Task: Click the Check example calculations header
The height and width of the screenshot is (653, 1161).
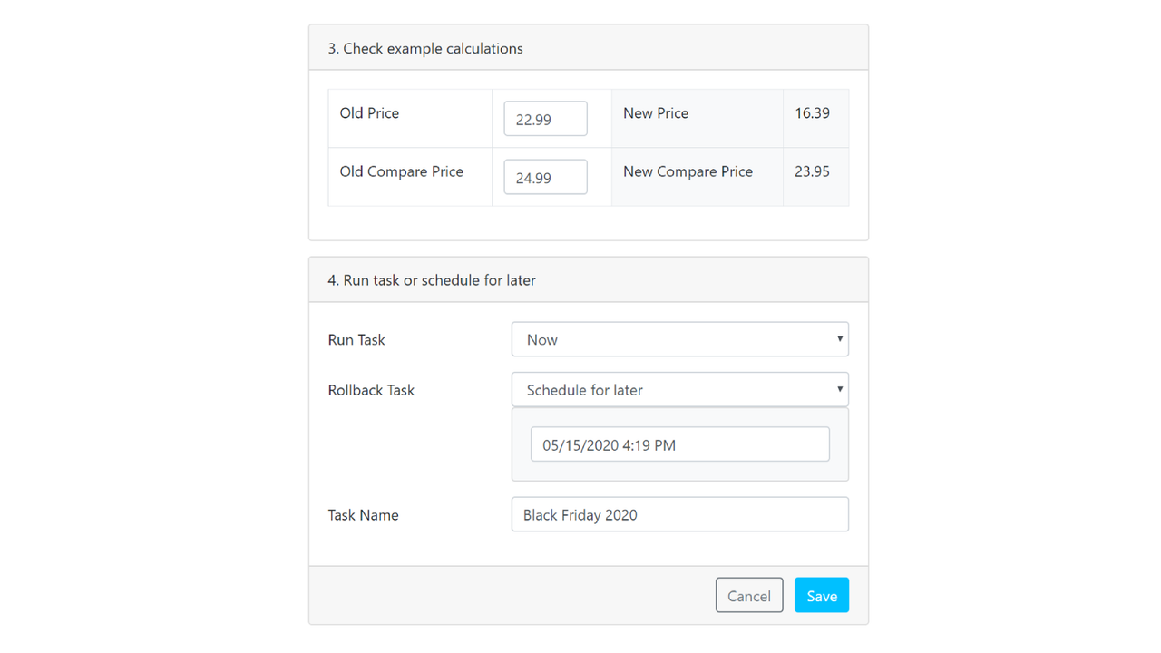Action: (425, 48)
